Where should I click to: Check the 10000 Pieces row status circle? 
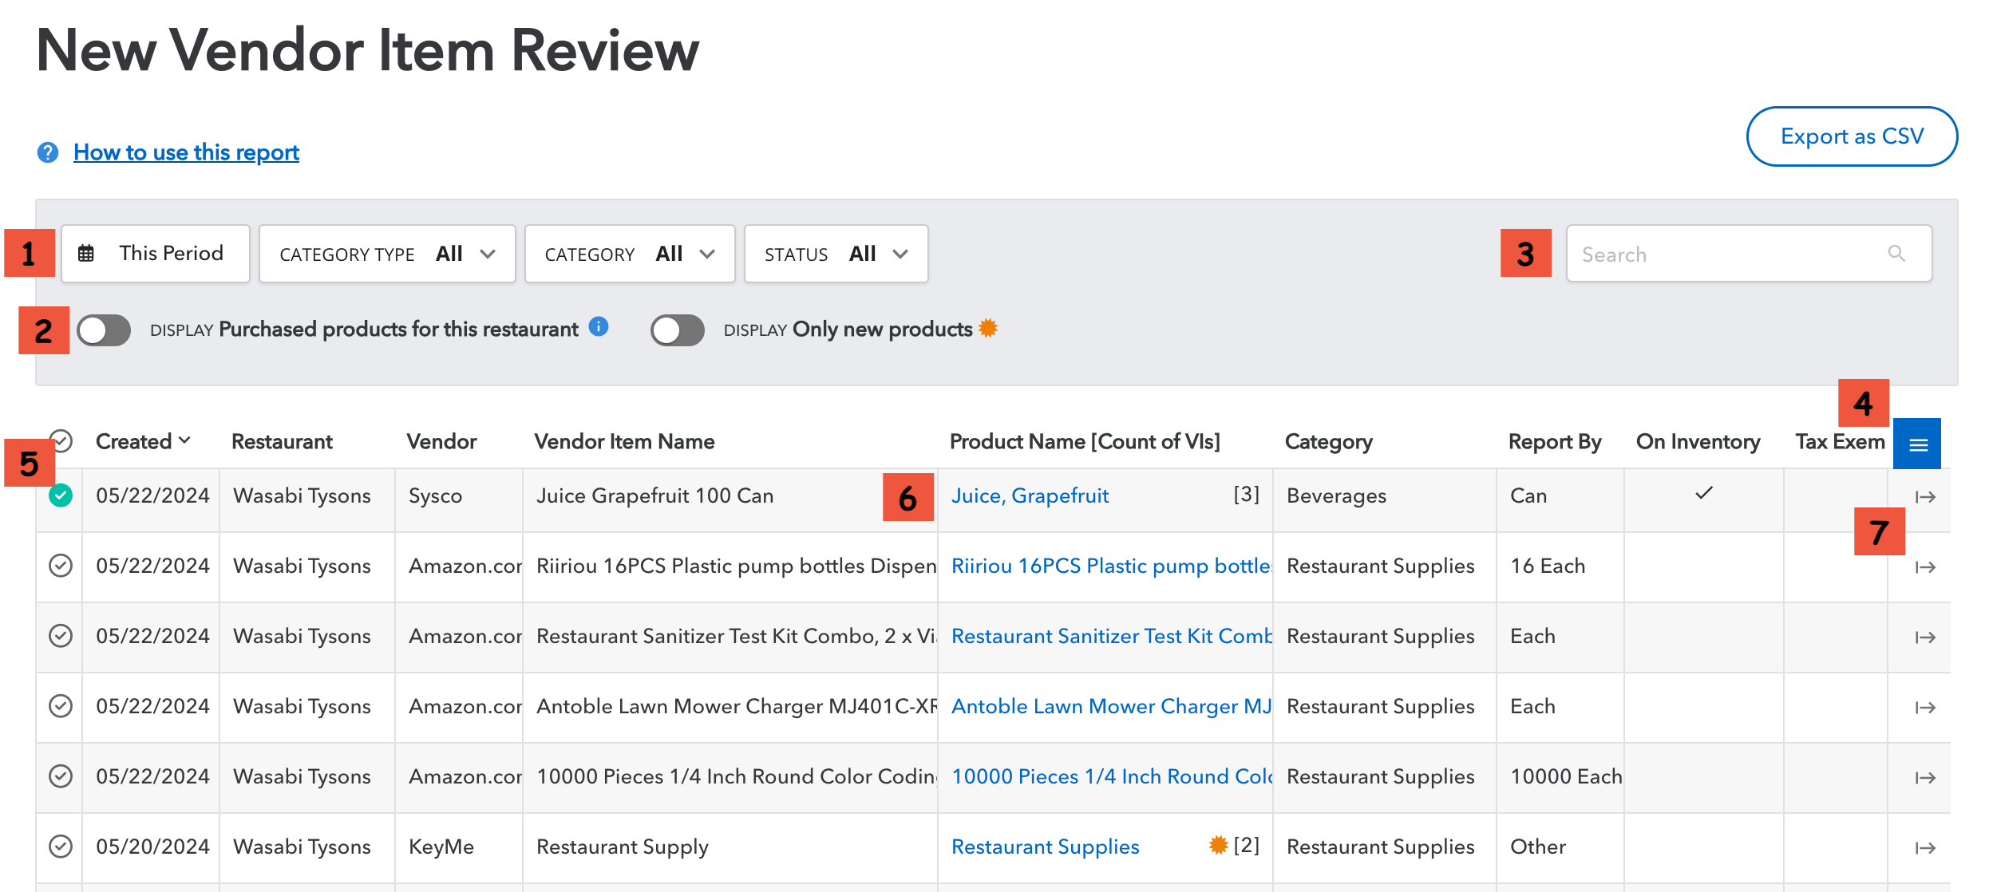pos(61,776)
